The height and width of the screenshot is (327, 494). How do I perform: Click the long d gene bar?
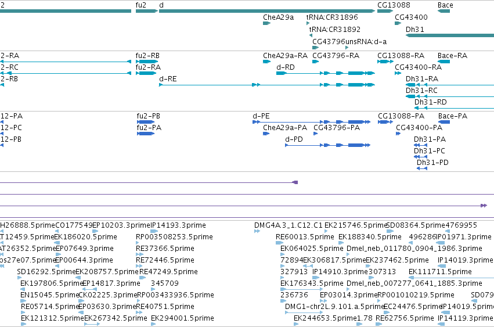tap(267, 11)
